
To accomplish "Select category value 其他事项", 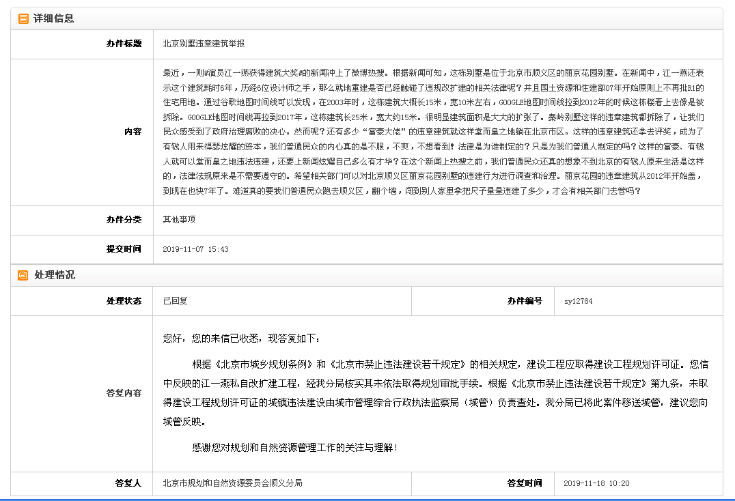I will 179,220.
